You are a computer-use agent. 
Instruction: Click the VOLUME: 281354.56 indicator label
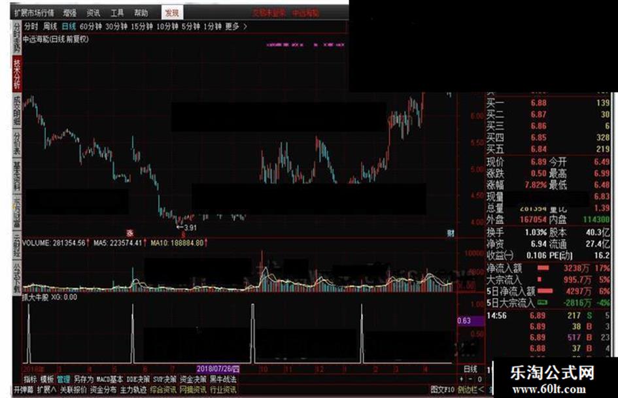54,242
